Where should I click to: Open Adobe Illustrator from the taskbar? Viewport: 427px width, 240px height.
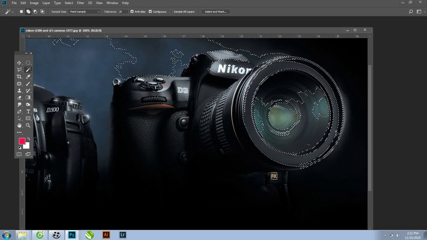[x=106, y=235]
